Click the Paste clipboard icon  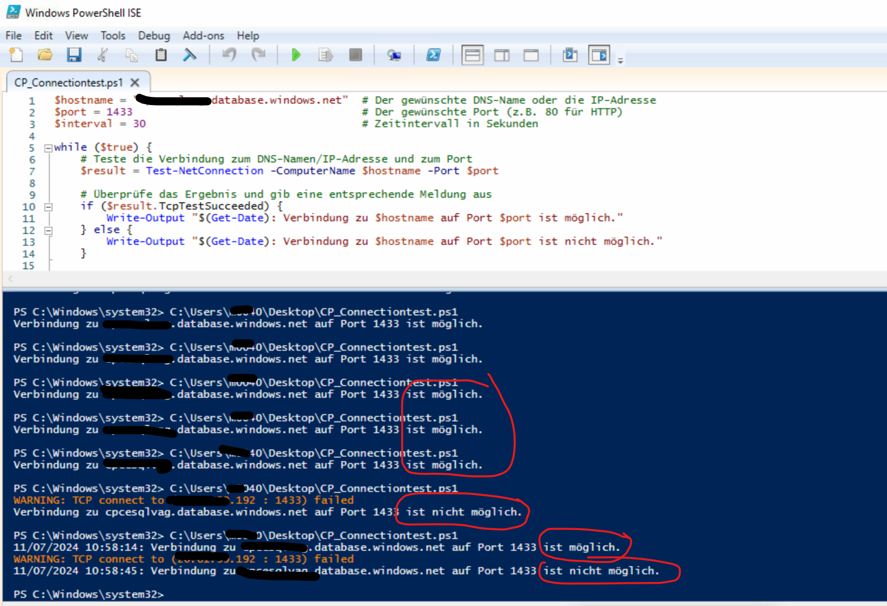pyautogui.click(x=161, y=55)
